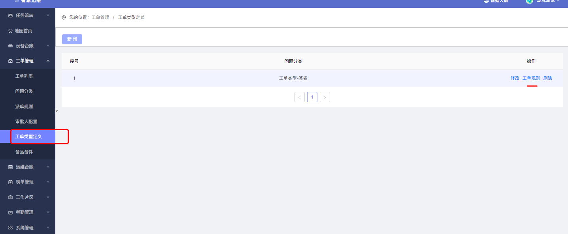This screenshot has height=234, width=568.
Task: Expand the 工作片区 chevron
Action: (x=48, y=197)
